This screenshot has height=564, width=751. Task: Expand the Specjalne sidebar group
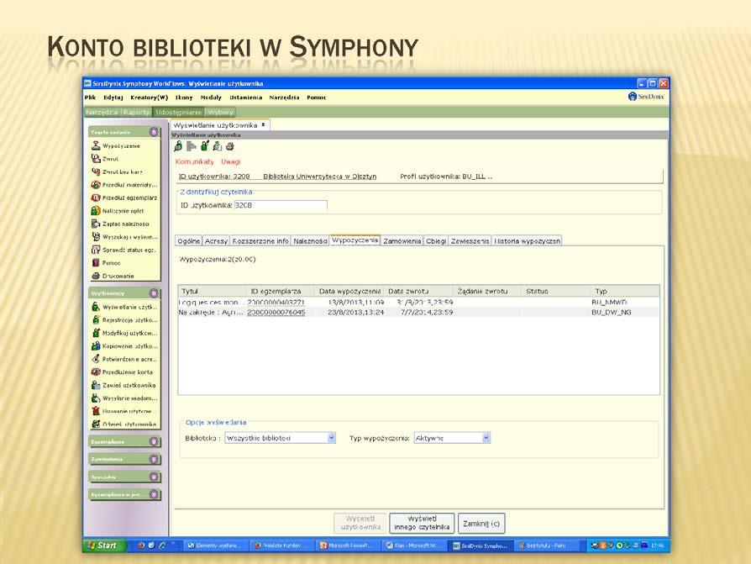pyautogui.click(x=154, y=477)
